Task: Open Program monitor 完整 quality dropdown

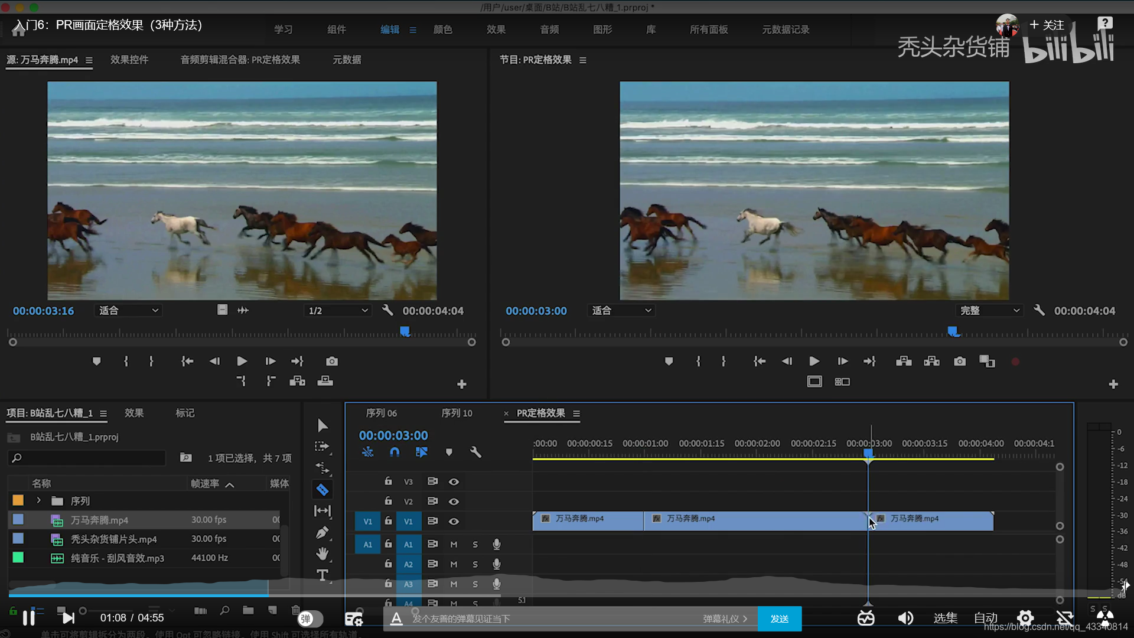Action: [x=989, y=310]
